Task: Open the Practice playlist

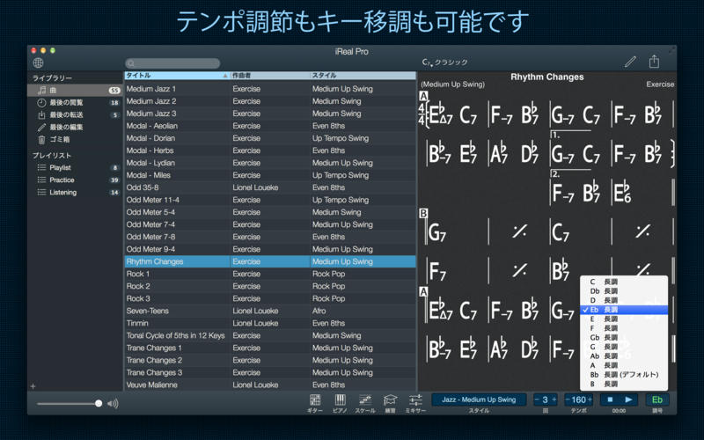Action: click(75, 180)
